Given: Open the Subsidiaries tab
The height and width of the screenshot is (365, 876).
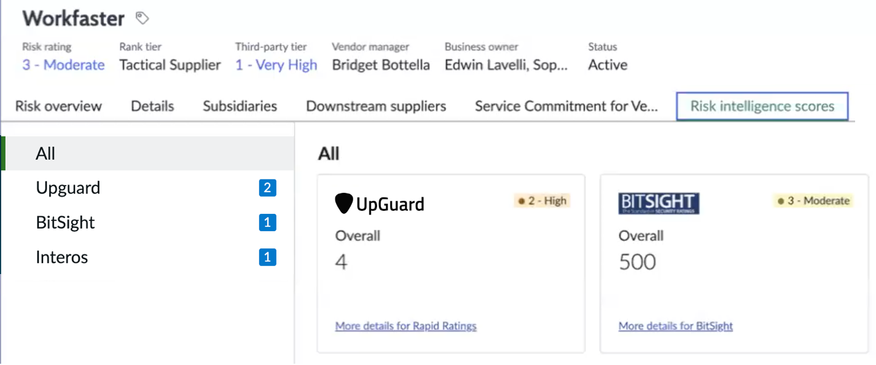Looking at the screenshot, I should [x=240, y=106].
